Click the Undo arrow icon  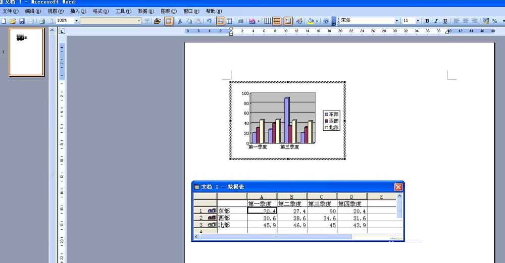[209, 21]
